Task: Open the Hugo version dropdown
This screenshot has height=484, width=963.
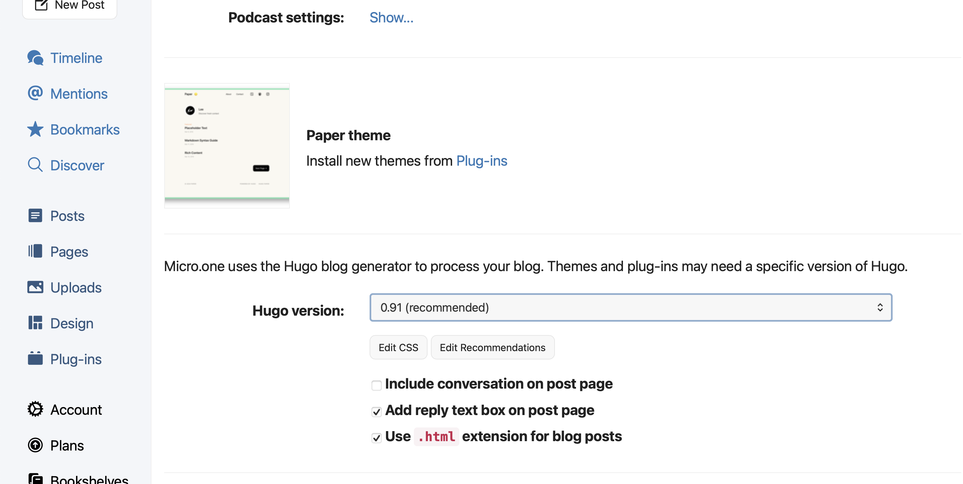Action: [x=631, y=307]
